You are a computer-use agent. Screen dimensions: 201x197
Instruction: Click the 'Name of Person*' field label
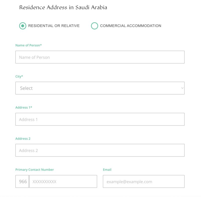coord(28,45)
